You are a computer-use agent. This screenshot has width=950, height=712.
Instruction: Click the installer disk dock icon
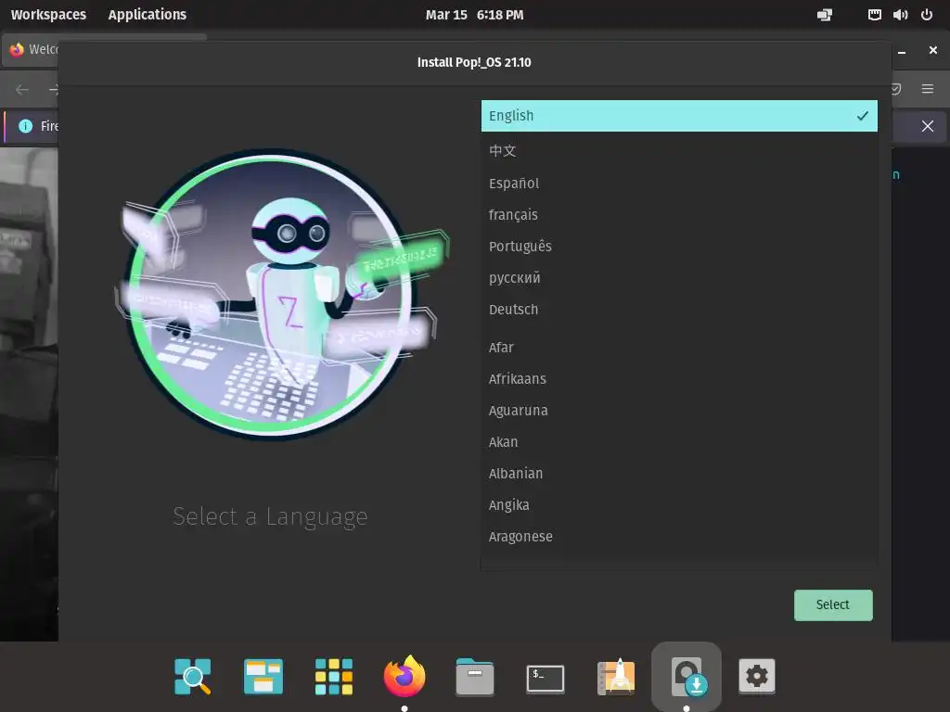pyautogui.click(x=687, y=676)
